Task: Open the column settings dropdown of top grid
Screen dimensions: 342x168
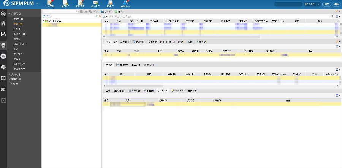Action: pyautogui.click(x=338, y=17)
